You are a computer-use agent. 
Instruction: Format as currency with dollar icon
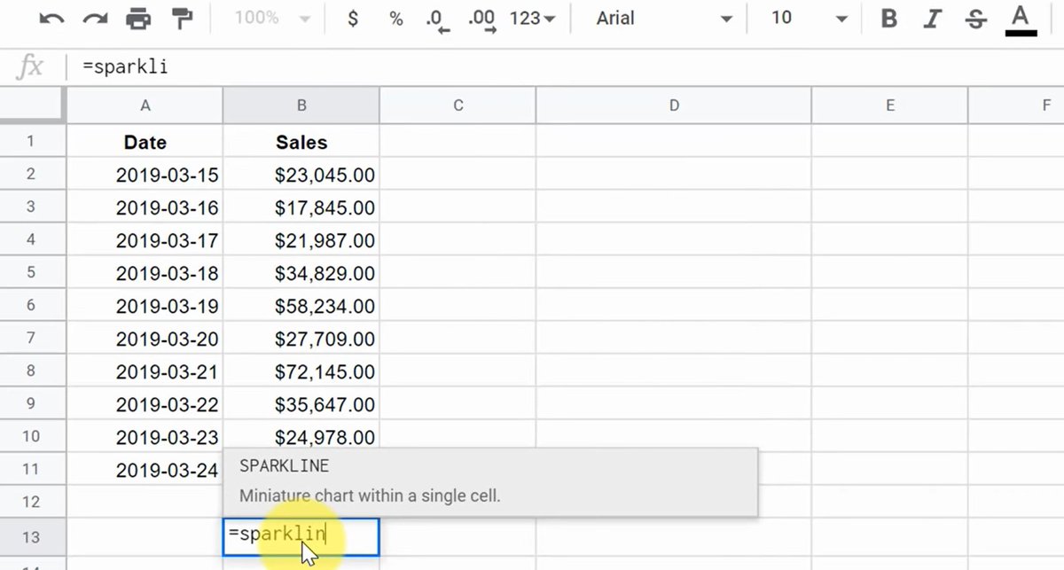[x=353, y=19]
